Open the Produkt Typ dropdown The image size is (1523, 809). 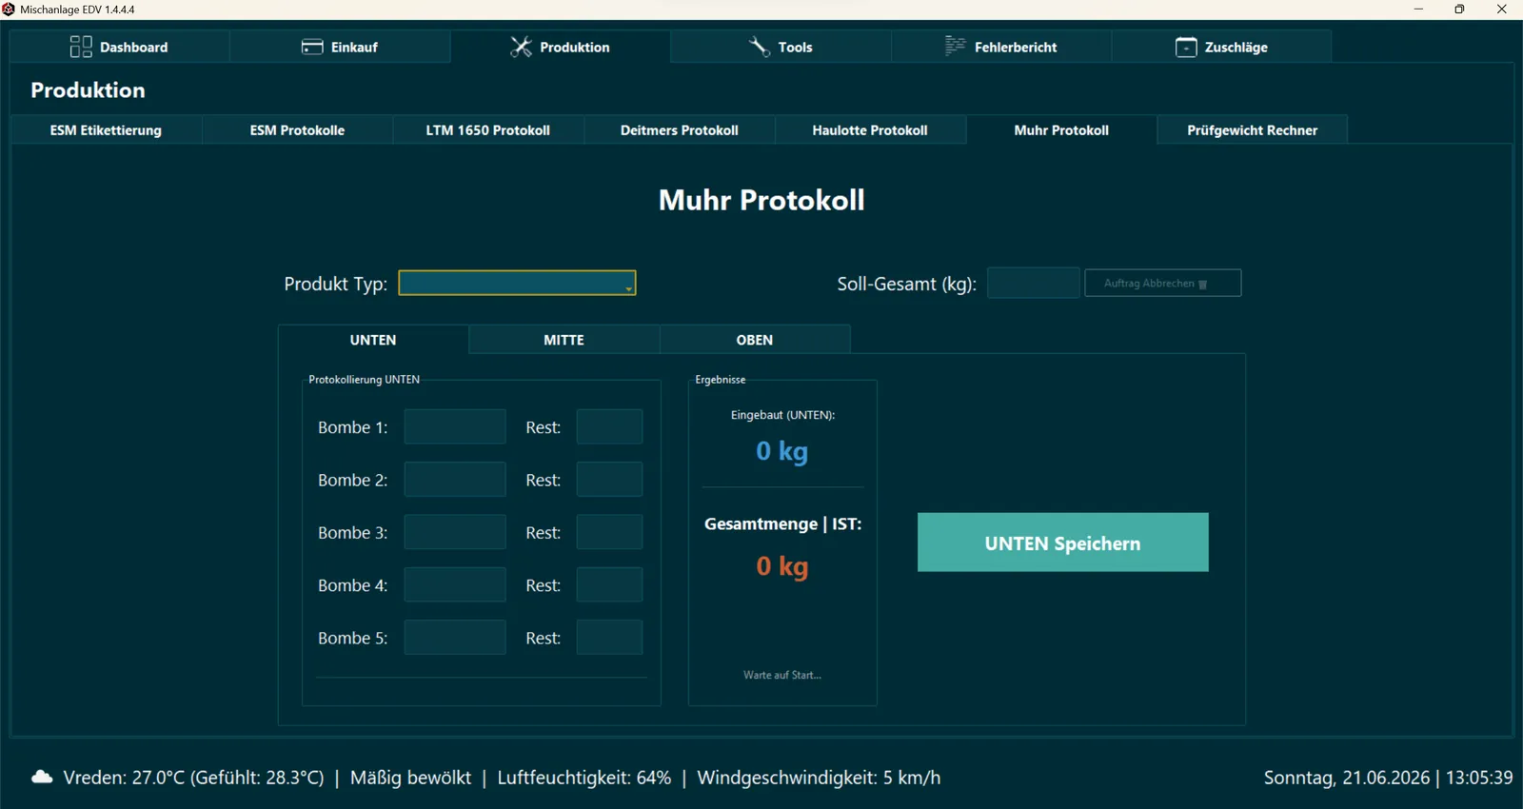(517, 283)
